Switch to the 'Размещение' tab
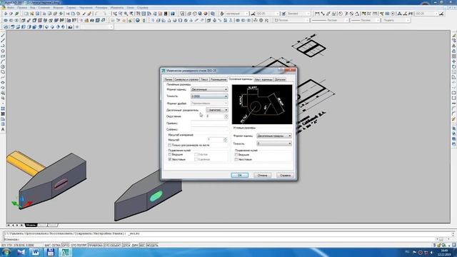Screen dimensions: 457x257 click(x=219, y=79)
